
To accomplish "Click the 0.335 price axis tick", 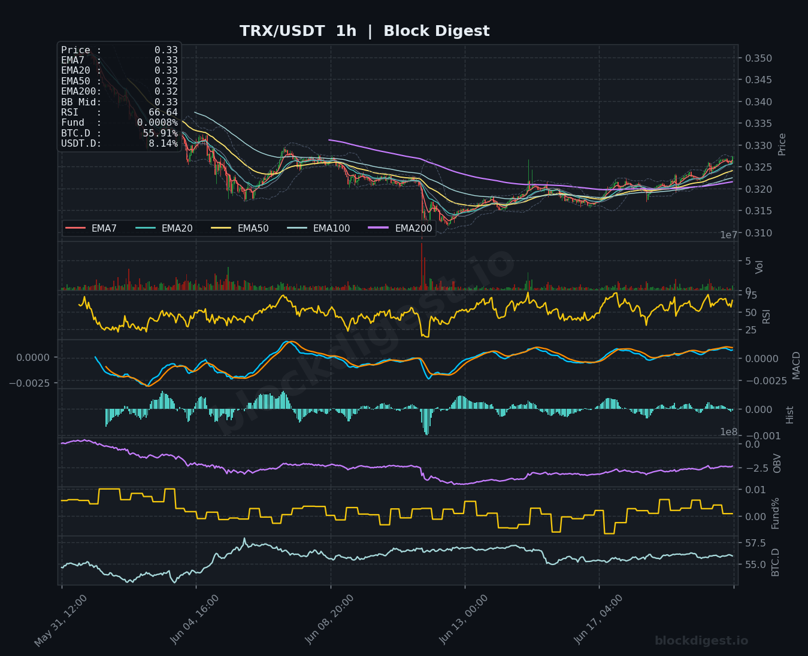I will [758, 124].
